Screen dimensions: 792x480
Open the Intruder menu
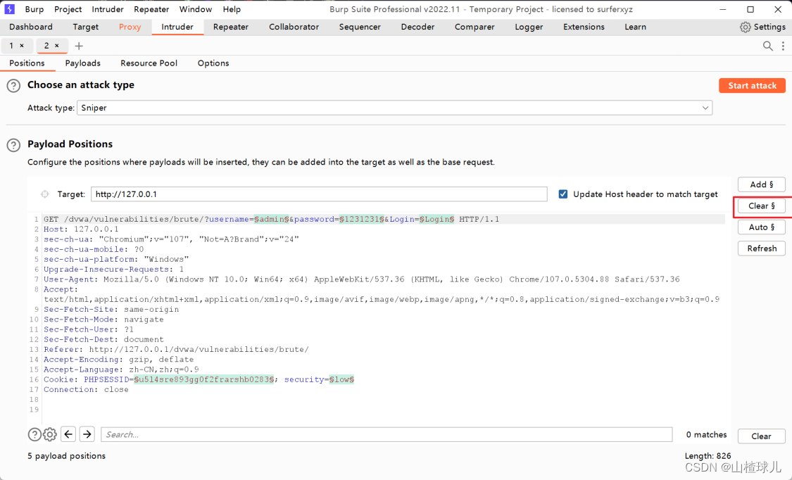pyautogui.click(x=108, y=9)
